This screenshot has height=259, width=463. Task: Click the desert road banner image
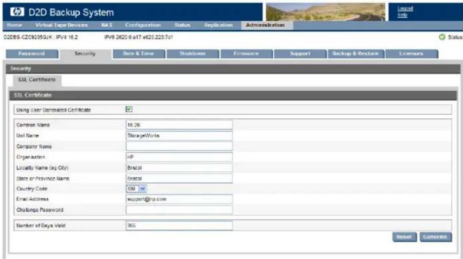click(x=325, y=12)
